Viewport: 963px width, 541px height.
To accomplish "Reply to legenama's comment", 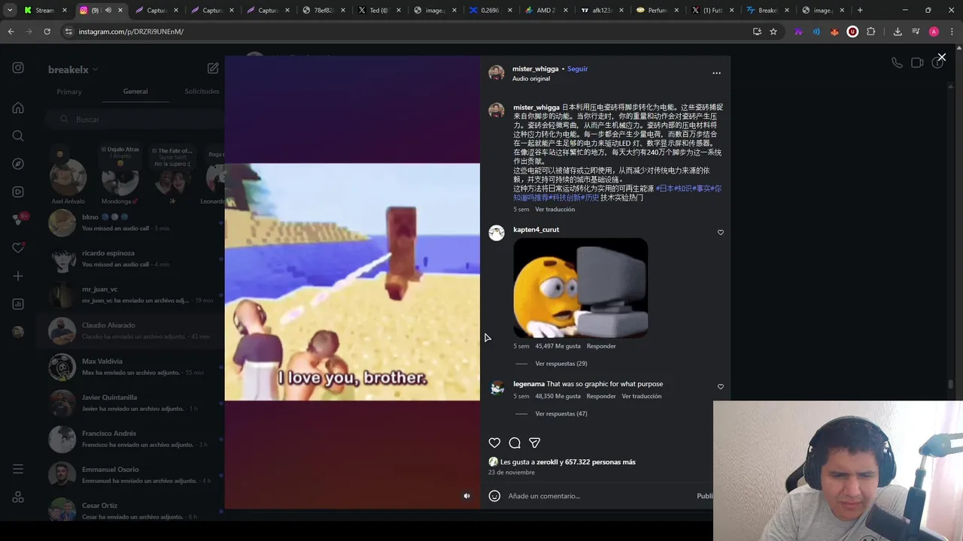I will click(x=601, y=396).
